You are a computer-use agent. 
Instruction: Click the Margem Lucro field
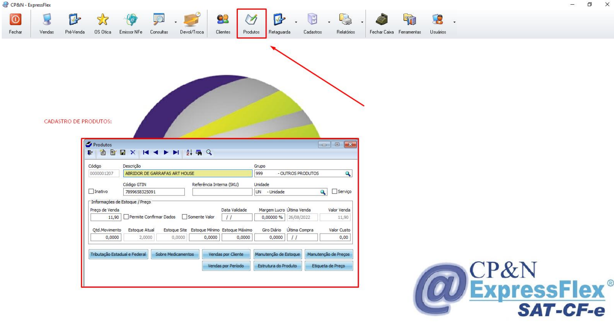coord(269,217)
